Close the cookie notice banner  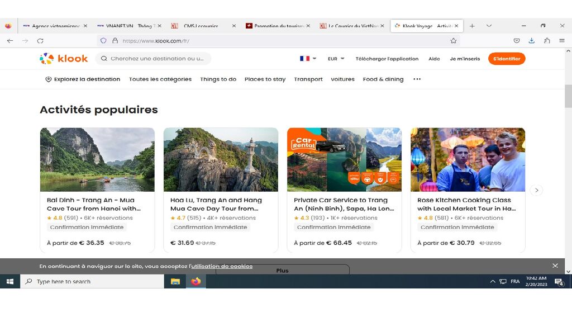555,266
